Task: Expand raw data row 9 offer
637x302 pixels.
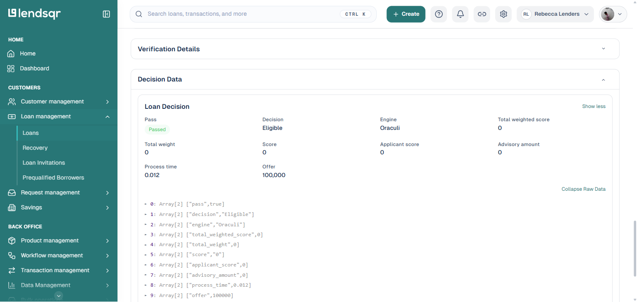Action: coord(146,295)
